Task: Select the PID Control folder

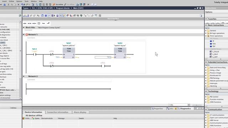Action: [213, 97]
